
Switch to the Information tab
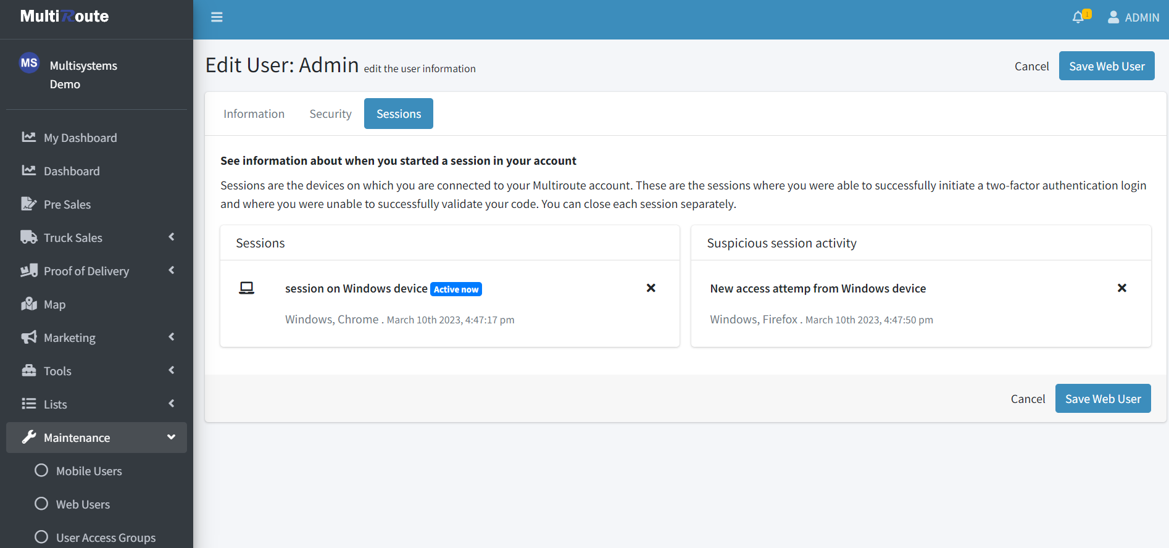pos(254,114)
